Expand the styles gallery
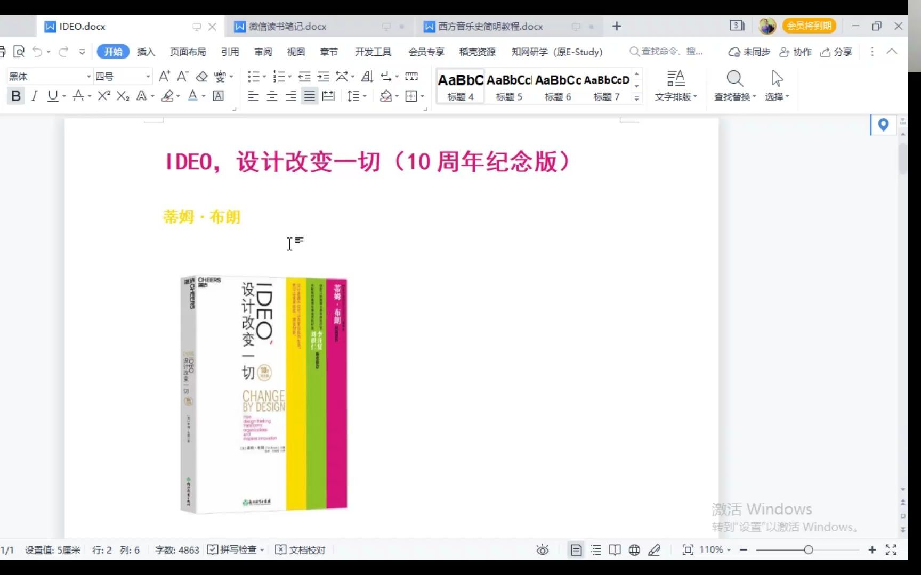921x575 pixels. click(x=637, y=98)
